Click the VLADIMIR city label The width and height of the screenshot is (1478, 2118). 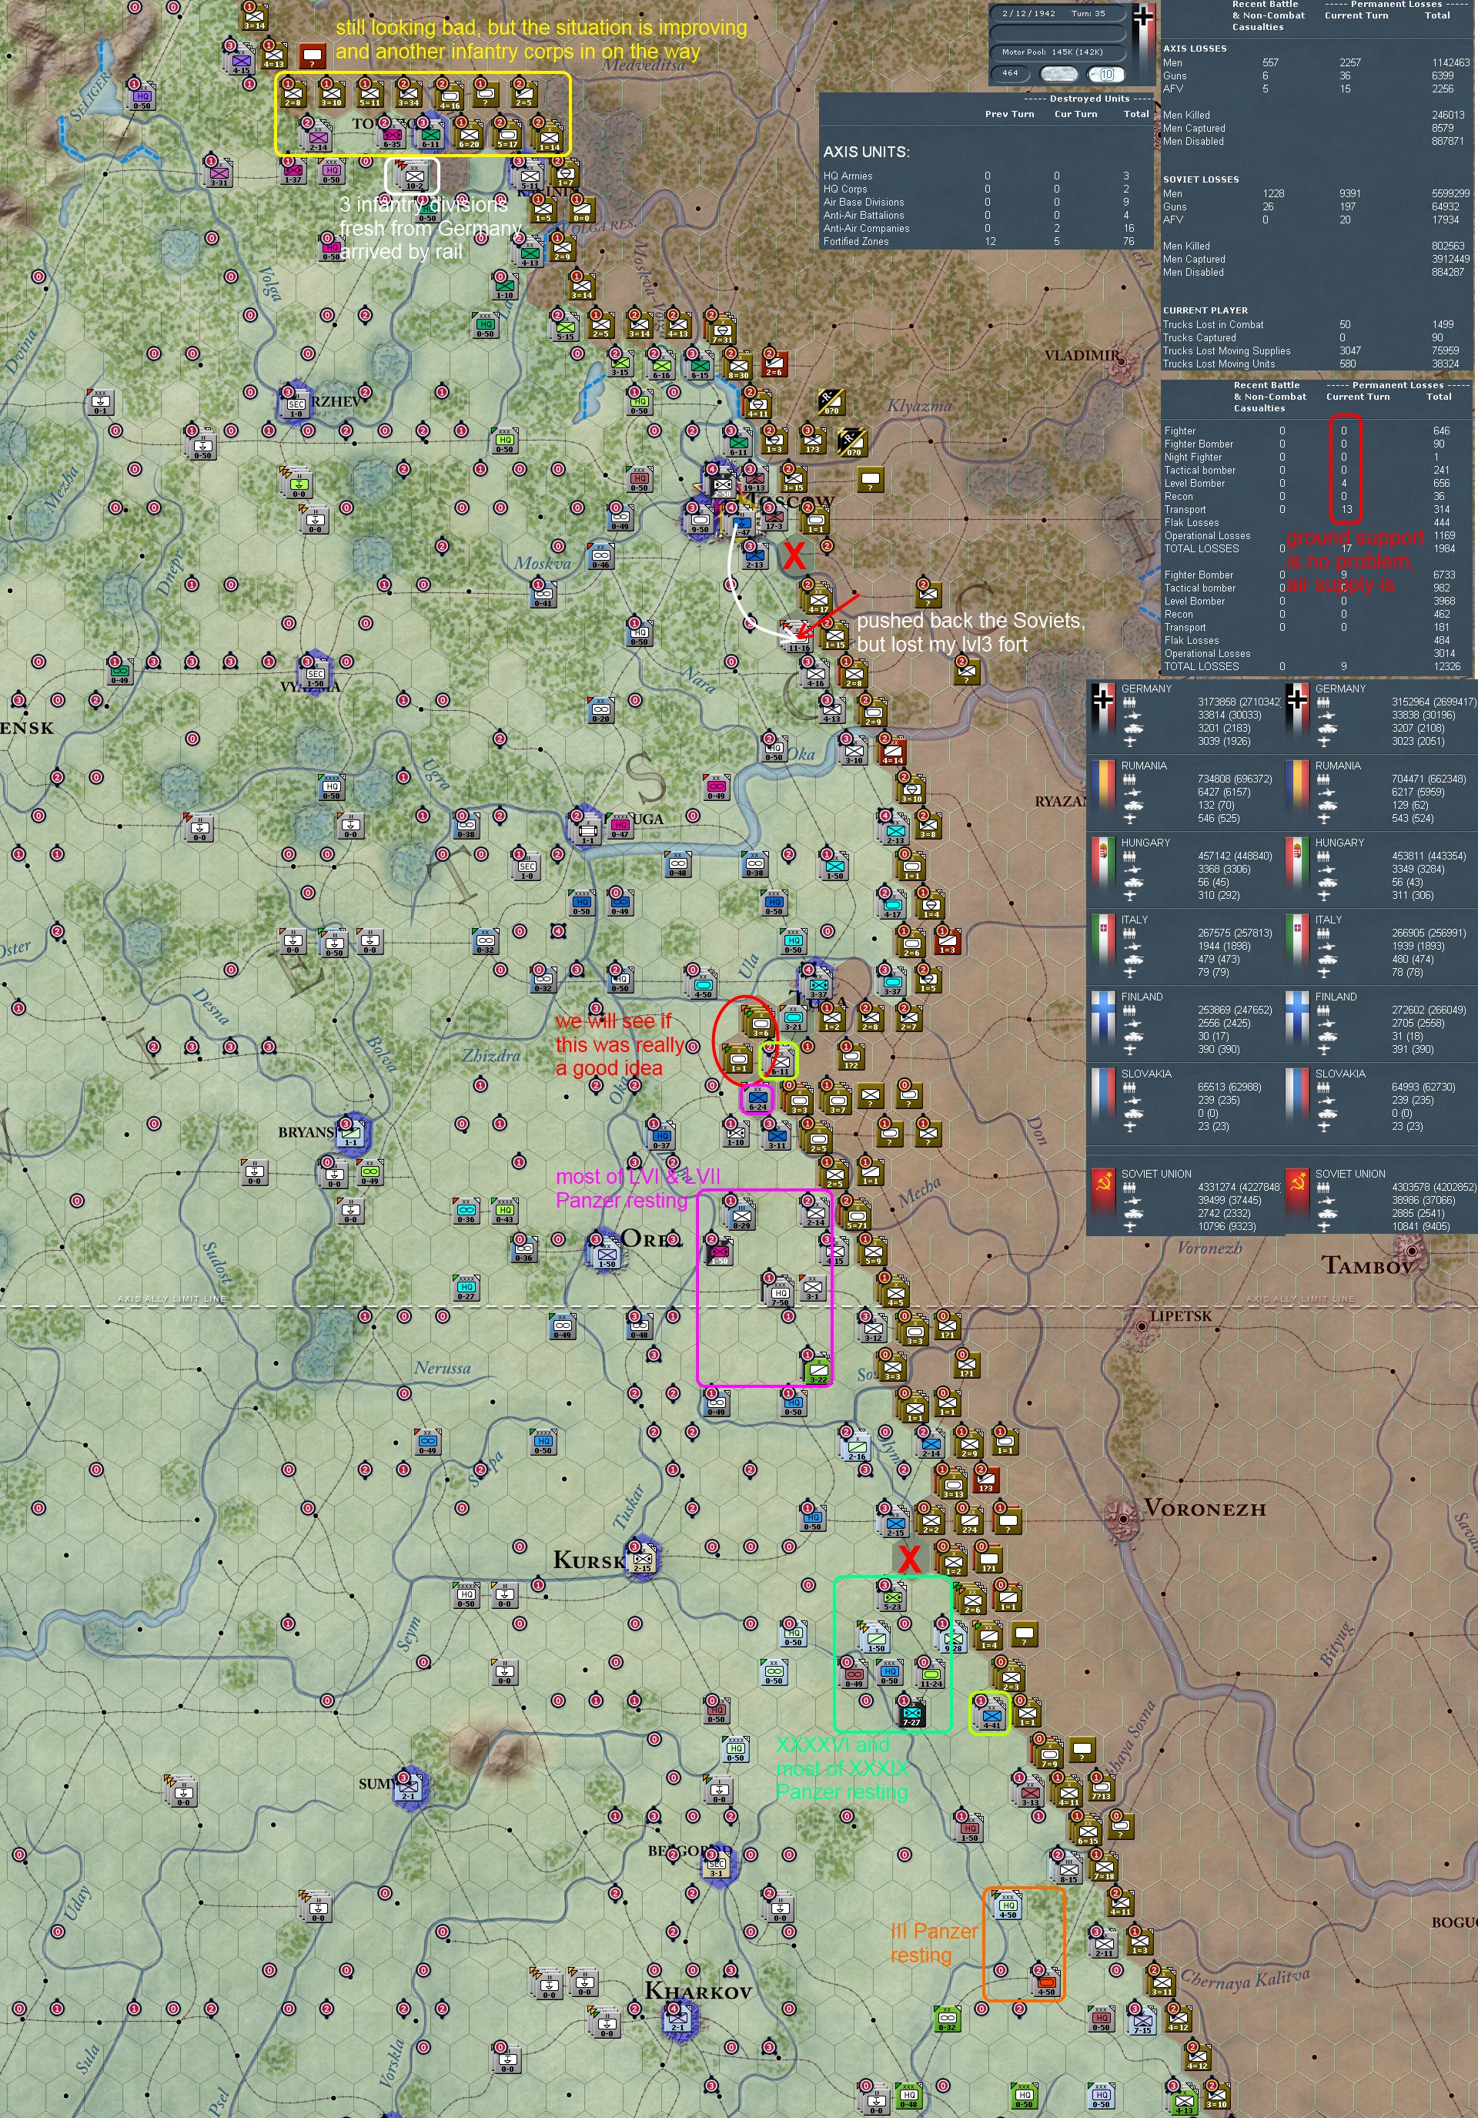[x=1082, y=355]
